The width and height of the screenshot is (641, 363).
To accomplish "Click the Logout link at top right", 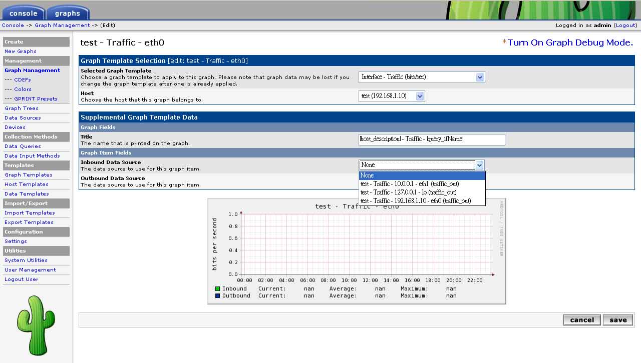I will [x=626, y=25].
